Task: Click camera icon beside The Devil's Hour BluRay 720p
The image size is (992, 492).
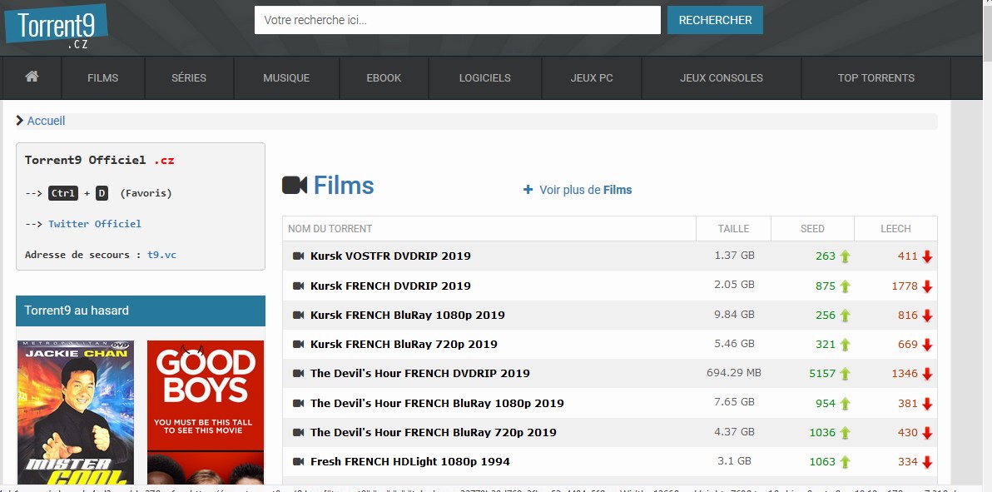Action: coord(299,432)
